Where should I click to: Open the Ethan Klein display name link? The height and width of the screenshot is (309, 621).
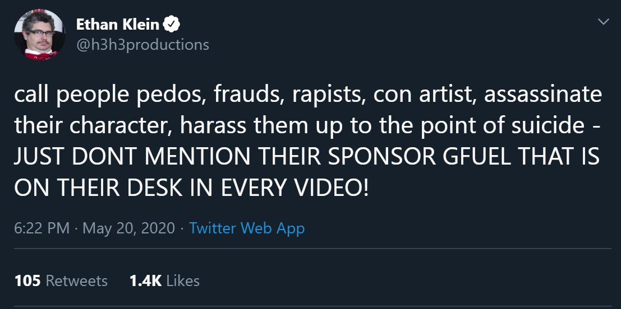coord(117,25)
